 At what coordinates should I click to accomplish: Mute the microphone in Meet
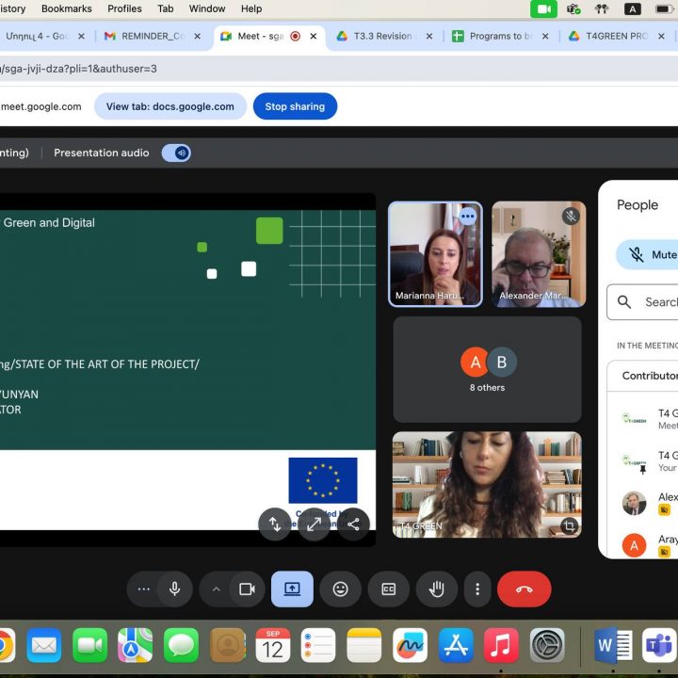(174, 589)
